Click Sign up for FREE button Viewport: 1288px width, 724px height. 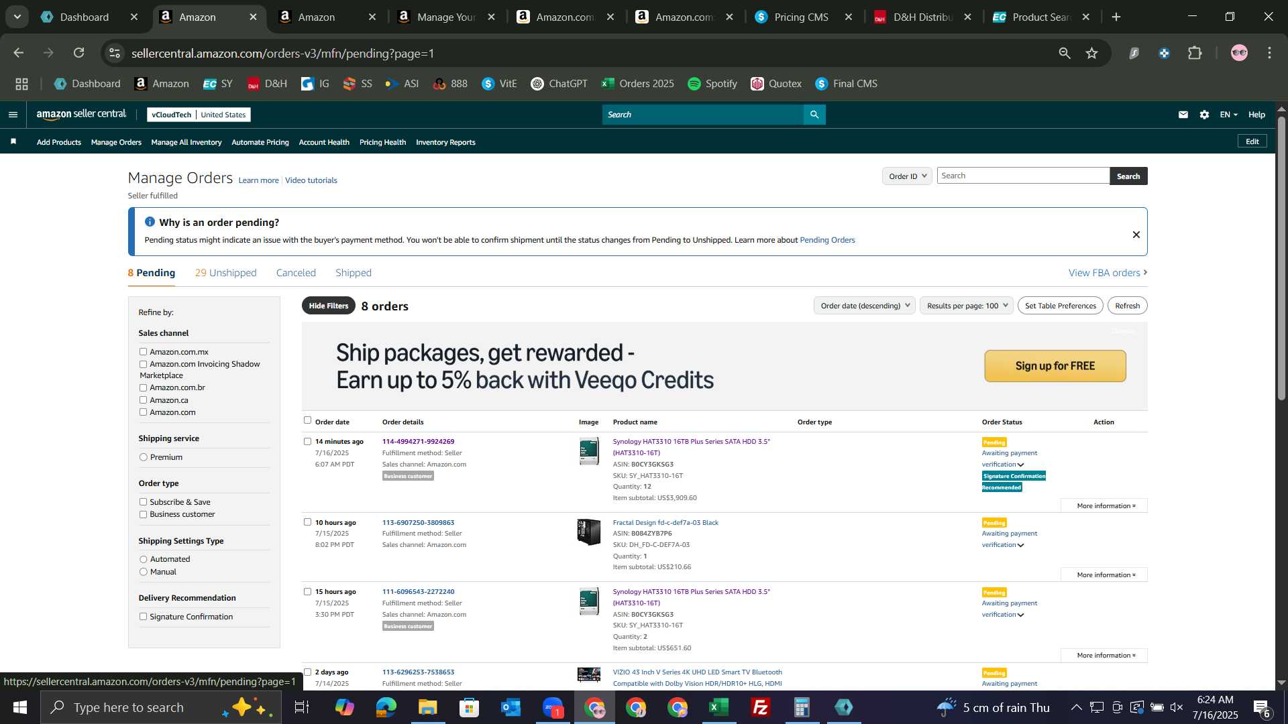tap(1055, 366)
